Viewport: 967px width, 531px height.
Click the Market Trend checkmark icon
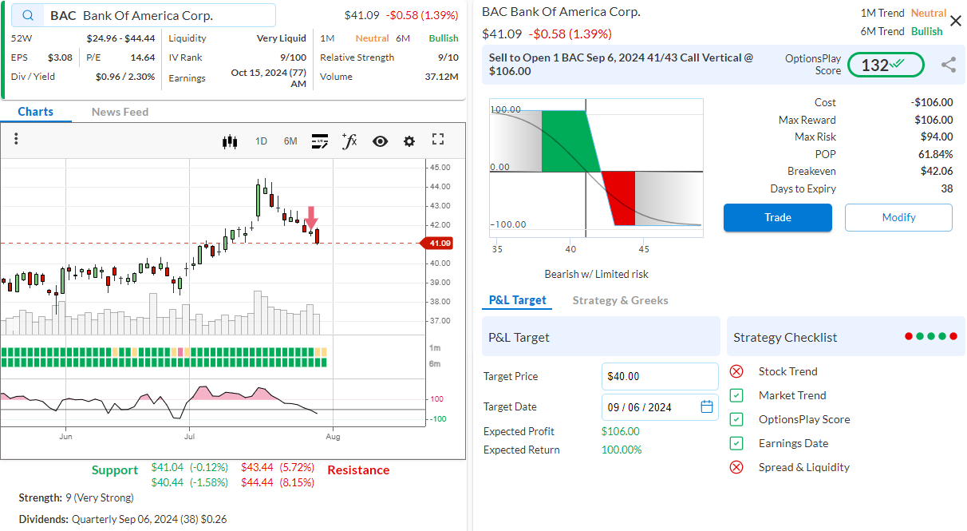point(737,395)
